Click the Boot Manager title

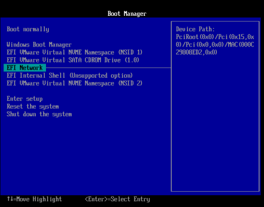click(x=127, y=14)
